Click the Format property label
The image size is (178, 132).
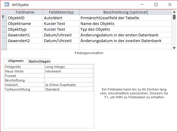24,76
